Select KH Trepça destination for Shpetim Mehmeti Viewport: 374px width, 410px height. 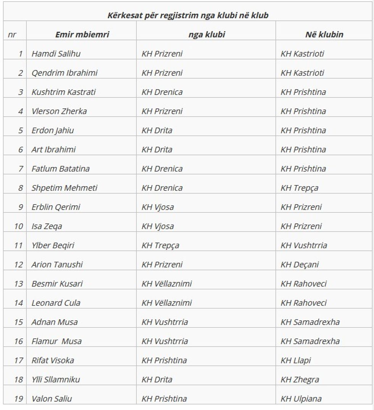click(x=300, y=188)
